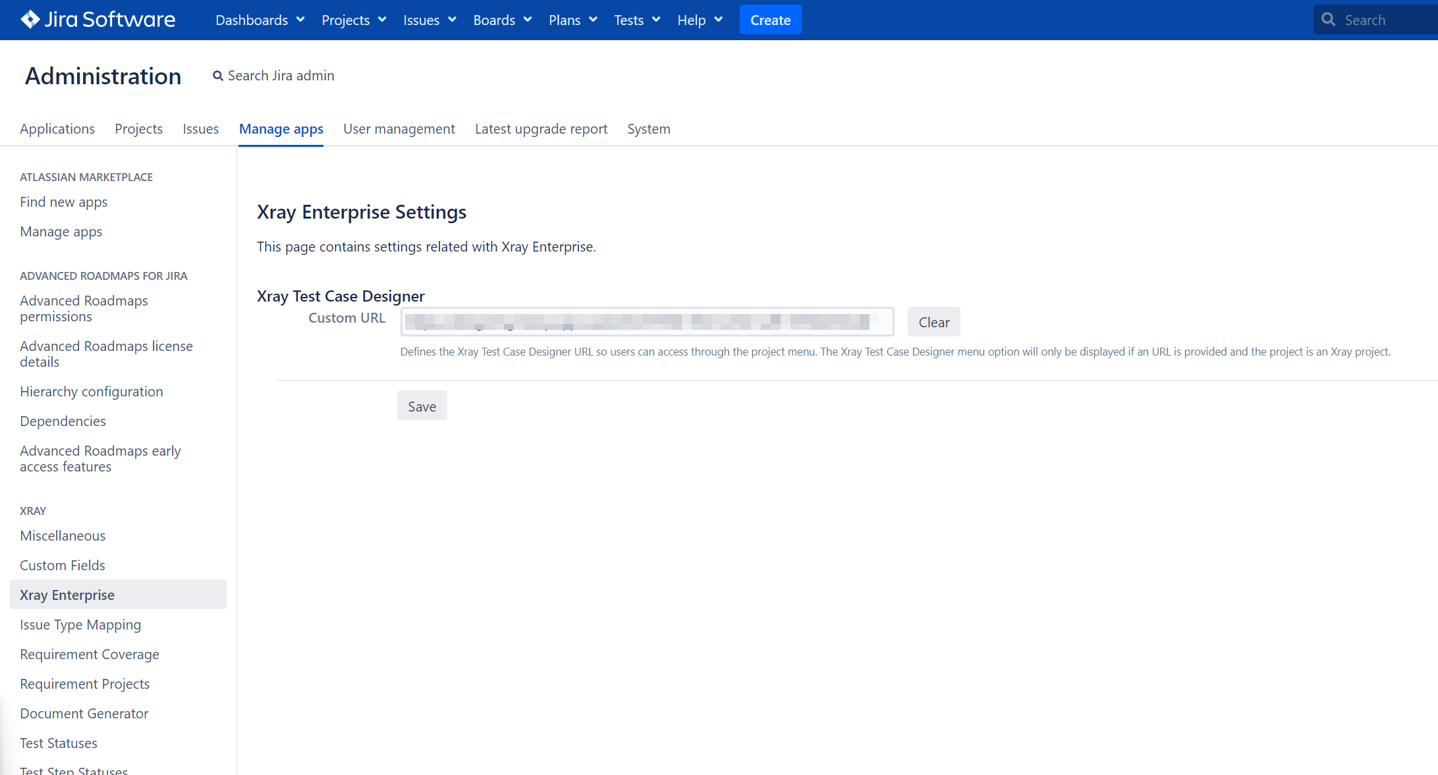This screenshot has height=775, width=1438.
Task: Open Search Jira admin
Action: [273, 76]
